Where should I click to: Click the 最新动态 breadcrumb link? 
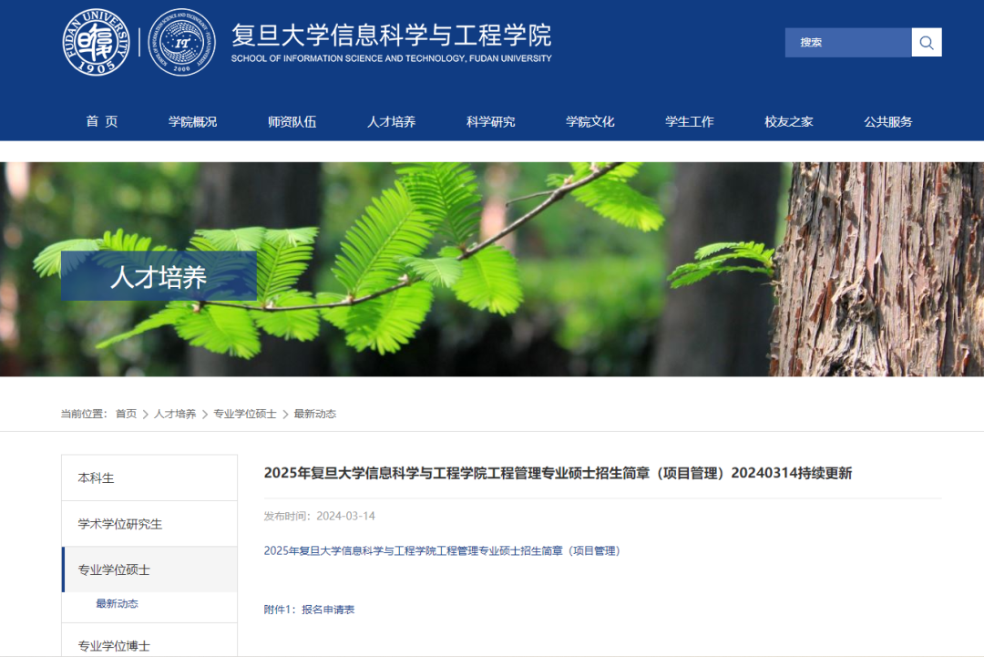[x=315, y=414]
